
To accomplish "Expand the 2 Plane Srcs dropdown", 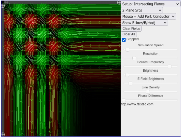I will (142, 10).
